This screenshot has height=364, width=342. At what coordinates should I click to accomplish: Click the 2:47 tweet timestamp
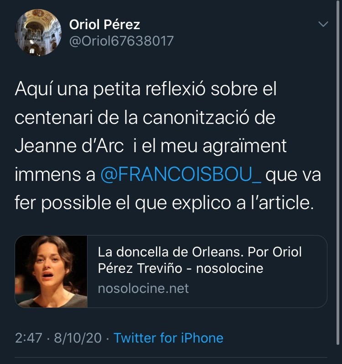tap(29, 338)
